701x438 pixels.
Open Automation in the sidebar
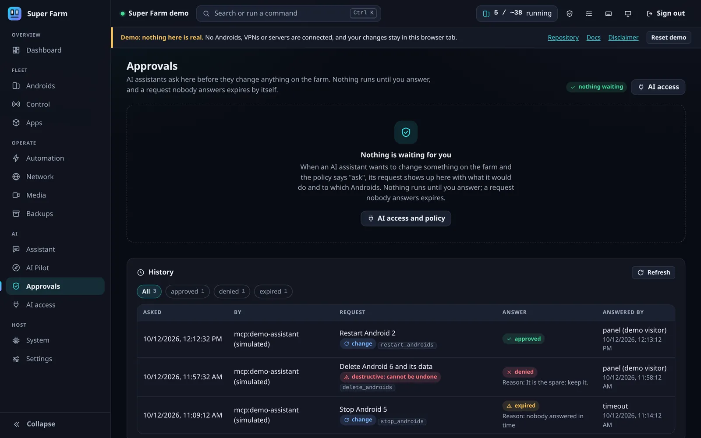pos(55,158)
